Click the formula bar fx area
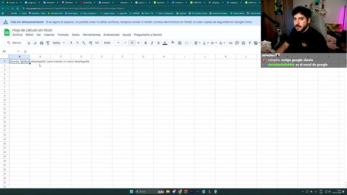347x195 pixels. (x=25, y=51)
